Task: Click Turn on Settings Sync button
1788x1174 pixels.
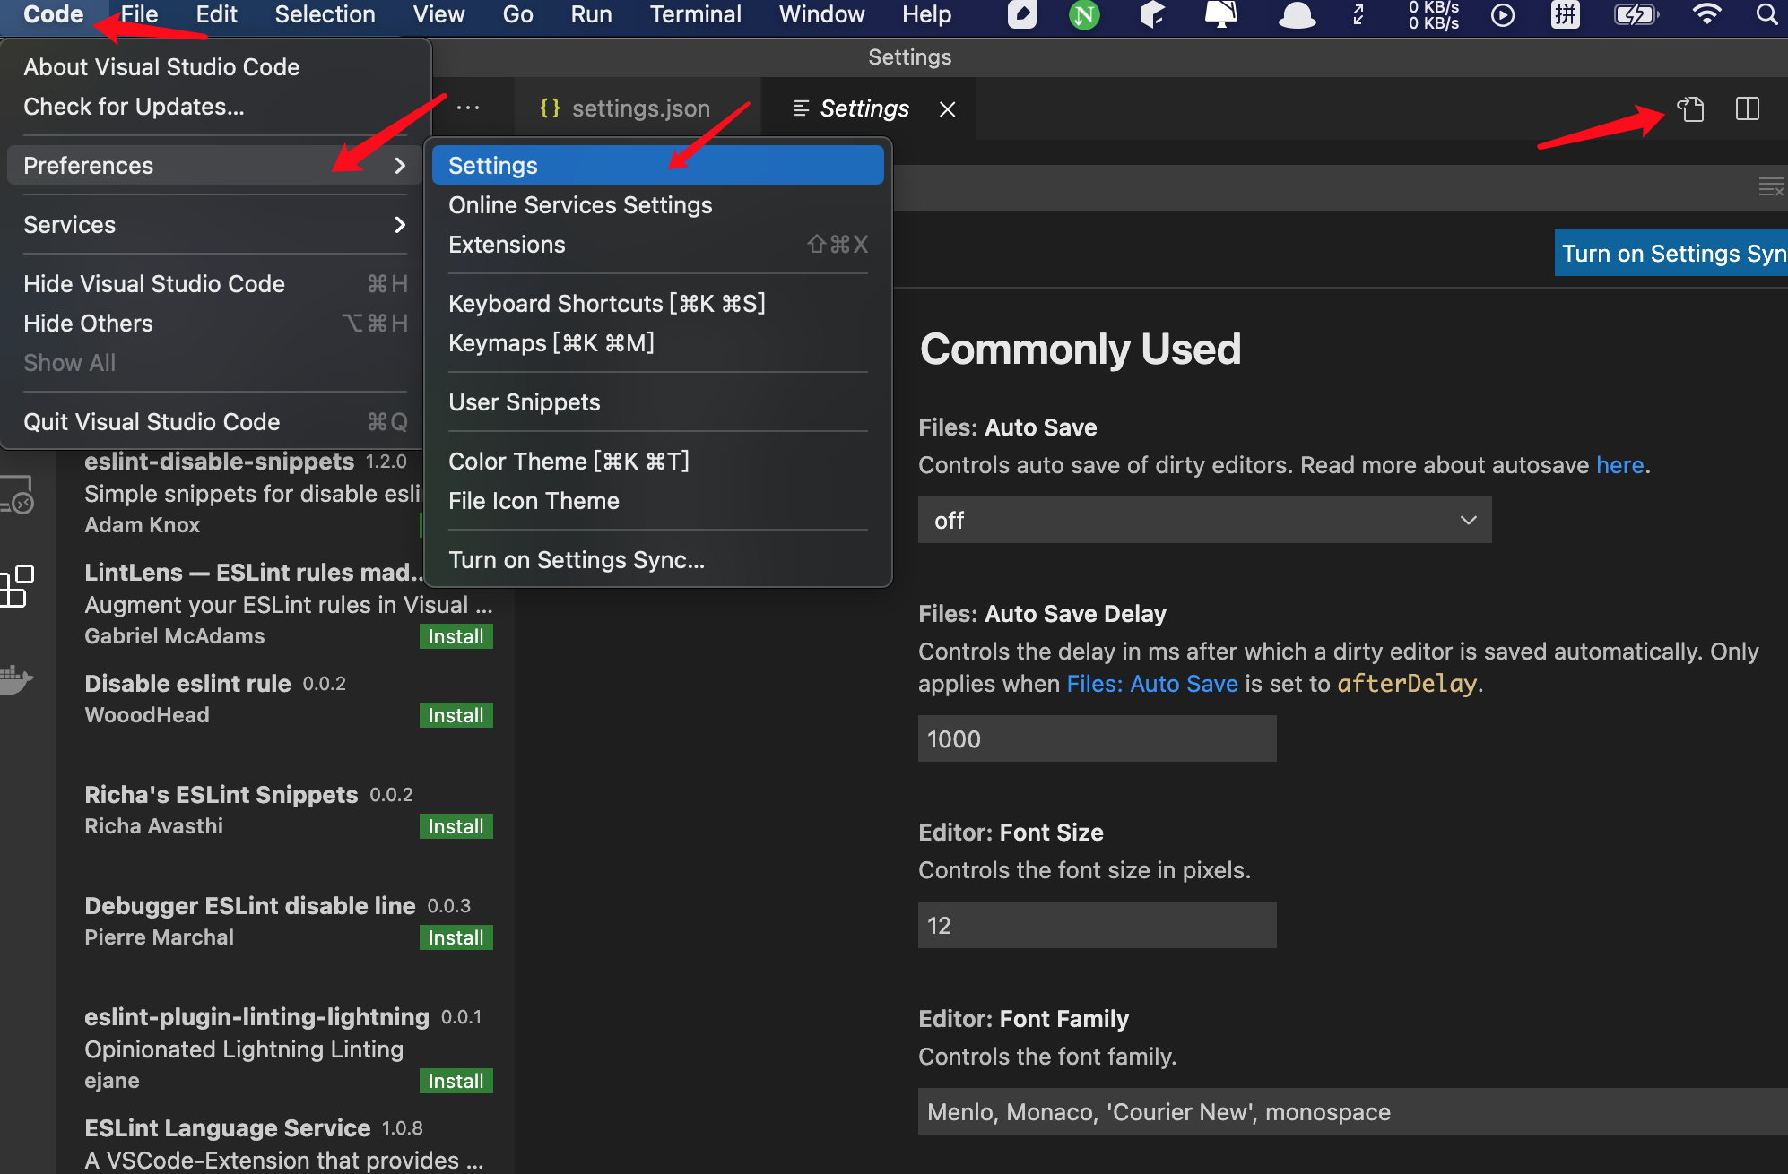Action: click(1671, 254)
